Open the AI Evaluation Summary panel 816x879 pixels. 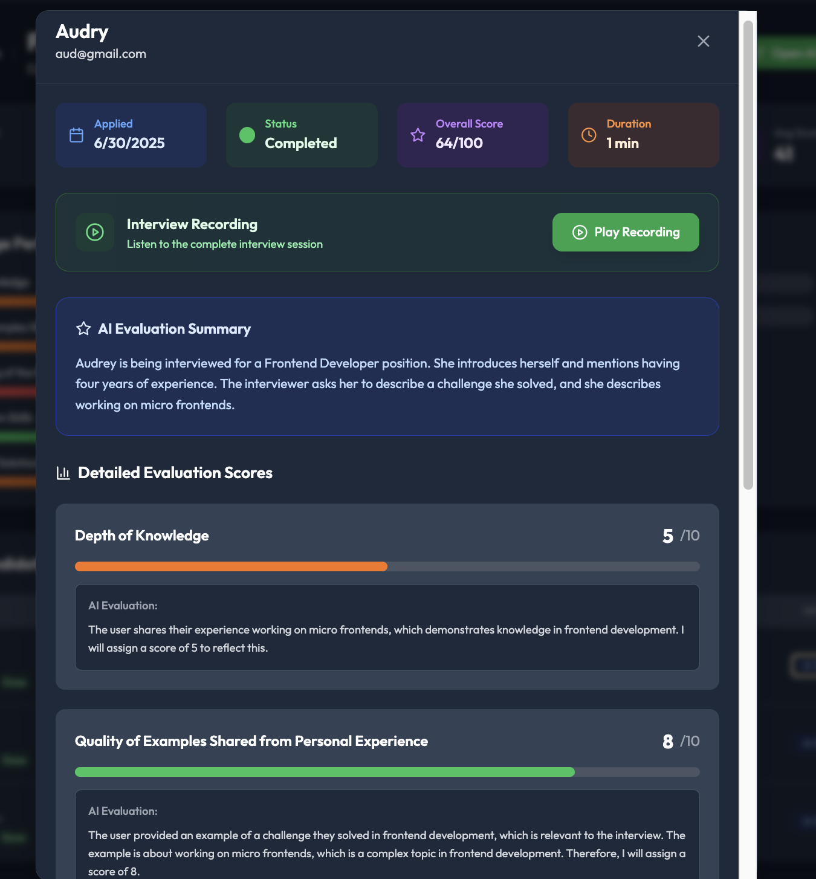tap(387, 366)
